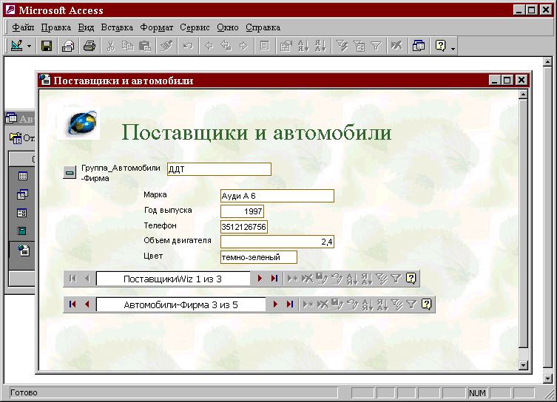The width and height of the screenshot is (557, 402).
Task: Click the back arrow in main toolbar
Action: [x=209, y=46]
